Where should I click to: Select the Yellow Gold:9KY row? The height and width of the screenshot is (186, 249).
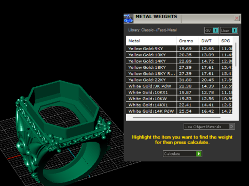[179, 49]
